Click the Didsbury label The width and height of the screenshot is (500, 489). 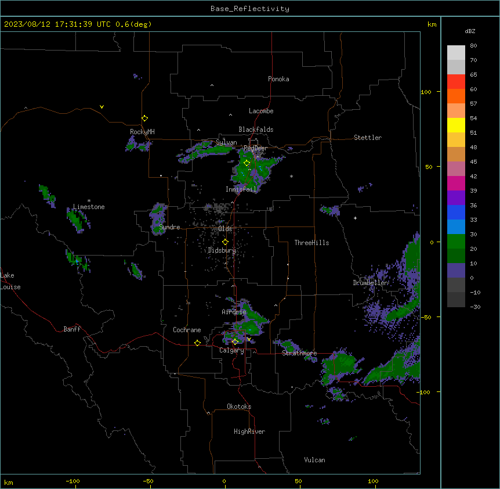pyautogui.click(x=222, y=250)
